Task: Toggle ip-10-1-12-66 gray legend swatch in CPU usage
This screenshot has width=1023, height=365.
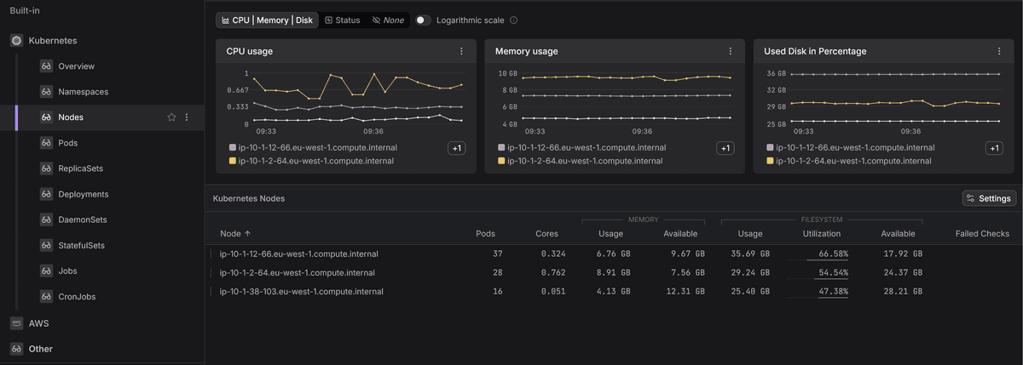Action: click(x=231, y=147)
